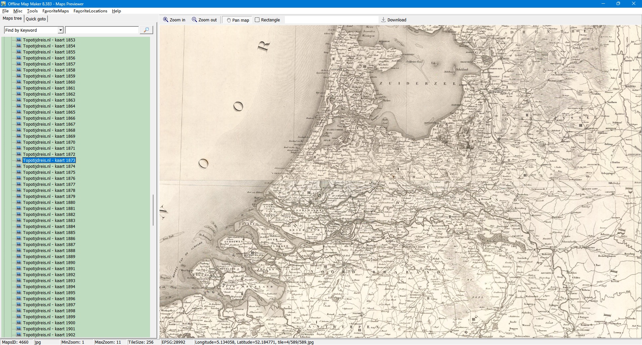Click the Zoom in magnifier icon

pos(166,20)
